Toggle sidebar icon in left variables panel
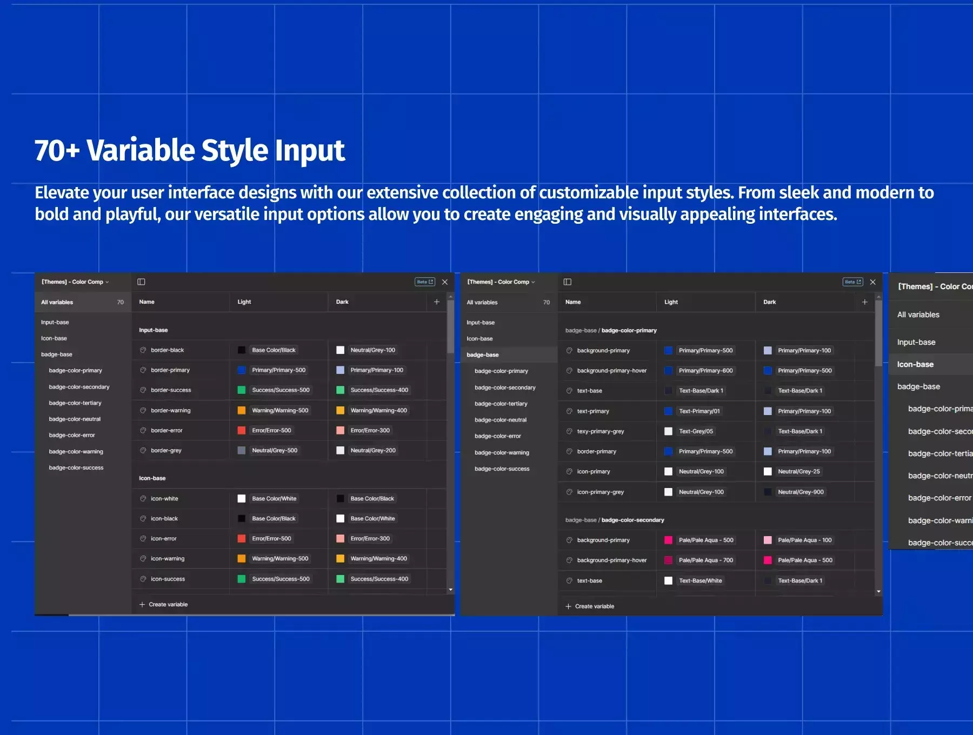 point(141,282)
